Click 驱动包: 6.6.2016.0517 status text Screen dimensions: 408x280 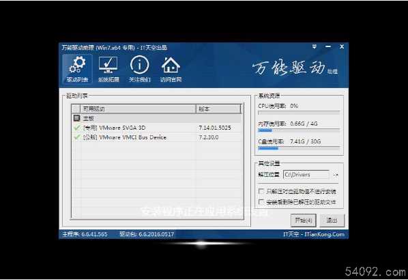tap(147, 234)
